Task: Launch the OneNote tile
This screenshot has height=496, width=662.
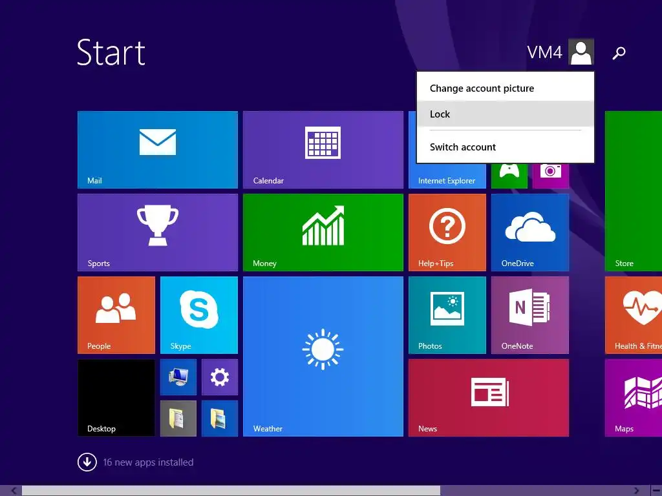Action: [x=530, y=315]
